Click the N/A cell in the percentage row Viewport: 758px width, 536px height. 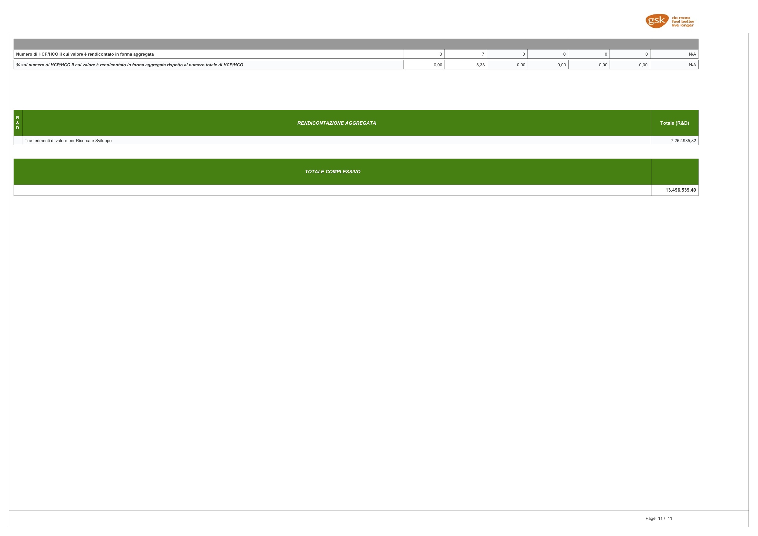pos(692,65)
